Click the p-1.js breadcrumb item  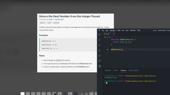click(x=108, y=37)
